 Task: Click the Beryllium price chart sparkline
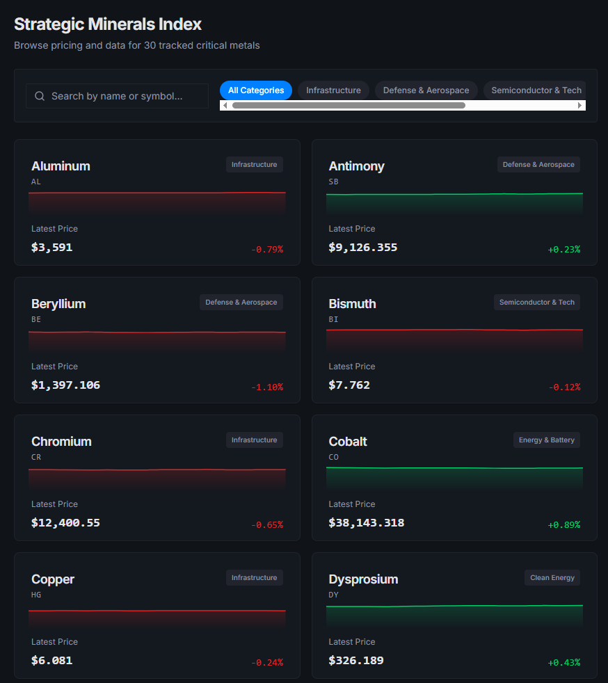[157, 340]
